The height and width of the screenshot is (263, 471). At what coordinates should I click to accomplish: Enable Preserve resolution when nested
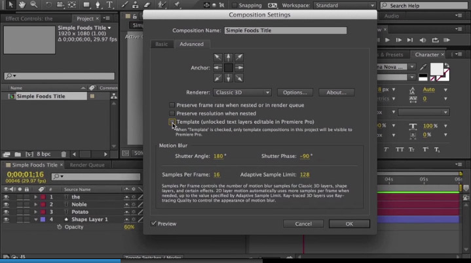pyautogui.click(x=172, y=113)
